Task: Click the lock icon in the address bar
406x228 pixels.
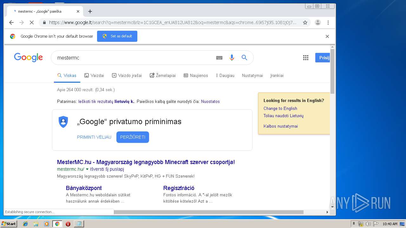Action: click(x=44, y=22)
